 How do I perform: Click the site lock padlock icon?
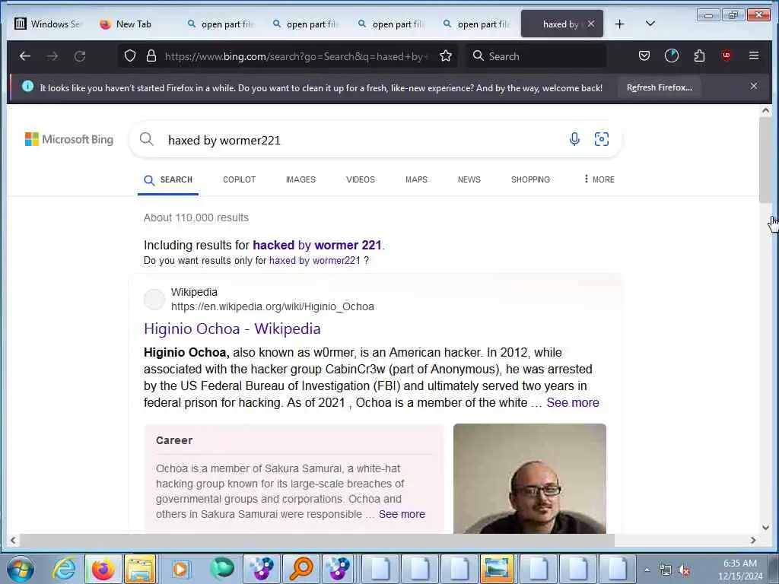click(x=151, y=56)
